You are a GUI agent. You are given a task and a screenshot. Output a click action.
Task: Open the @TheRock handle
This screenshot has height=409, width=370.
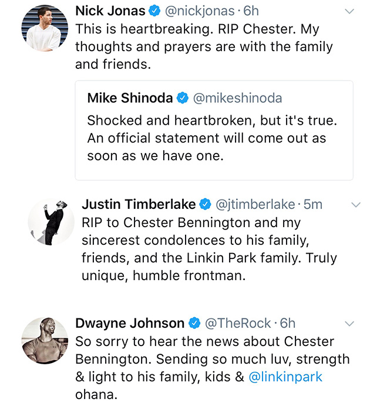click(x=238, y=324)
